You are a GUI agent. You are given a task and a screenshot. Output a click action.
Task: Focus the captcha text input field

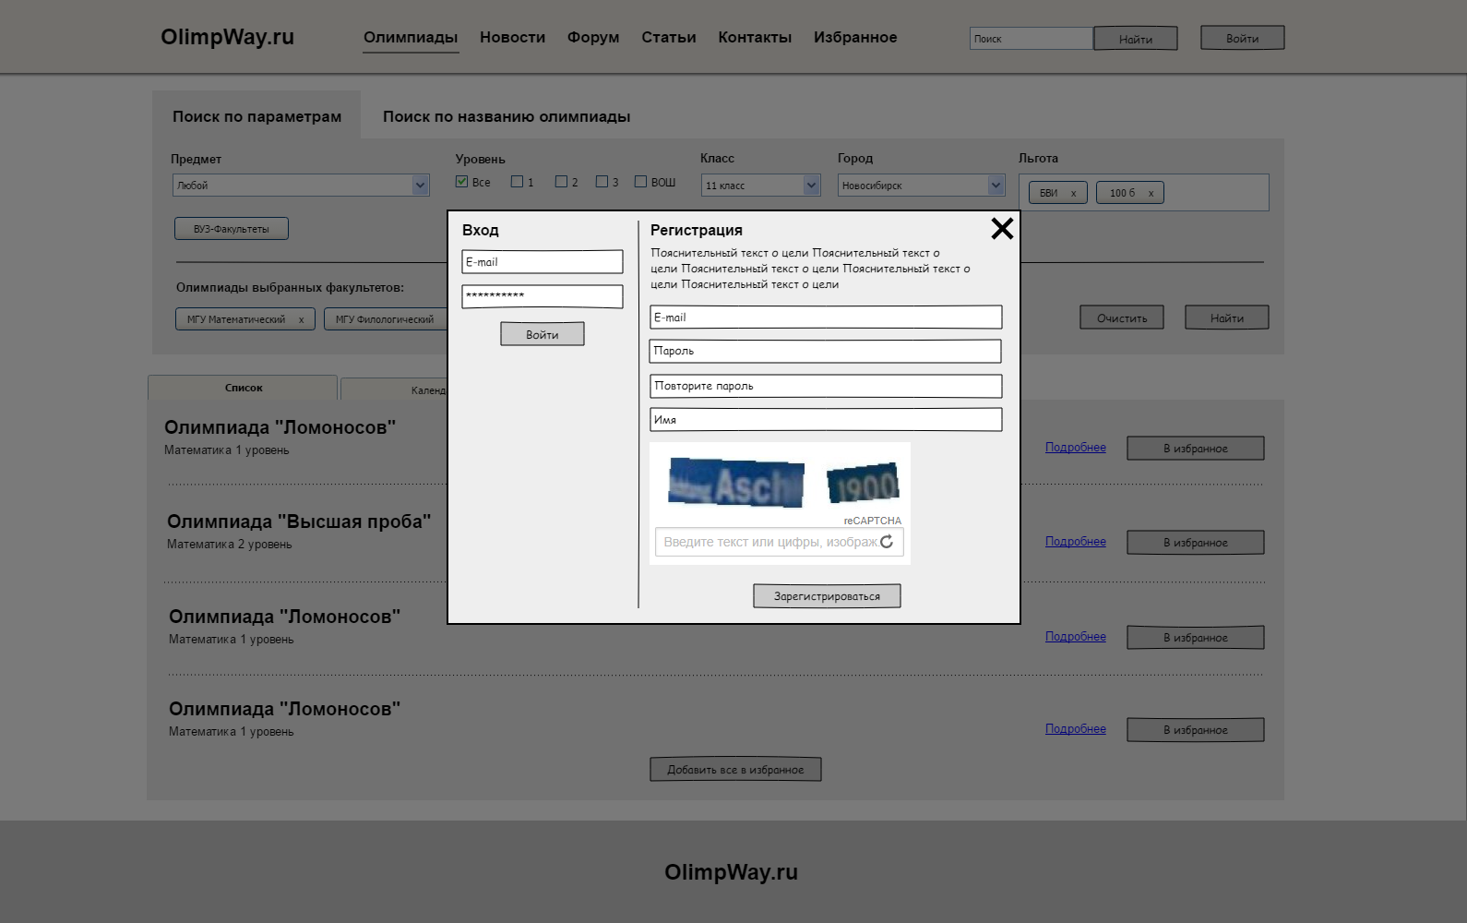pyautogui.click(x=768, y=543)
